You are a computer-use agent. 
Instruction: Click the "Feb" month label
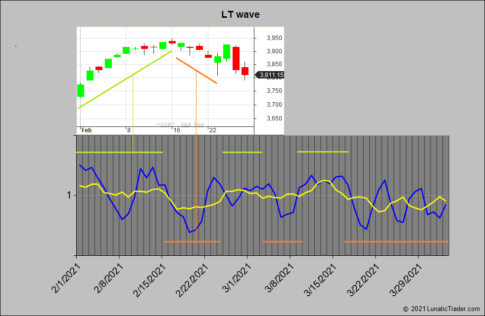[x=87, y=130]
